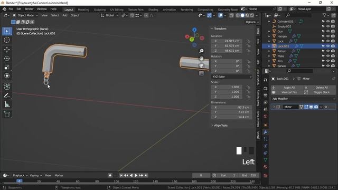
Task: Expand the Gun object in outliner
Action: tap(269, 31)
